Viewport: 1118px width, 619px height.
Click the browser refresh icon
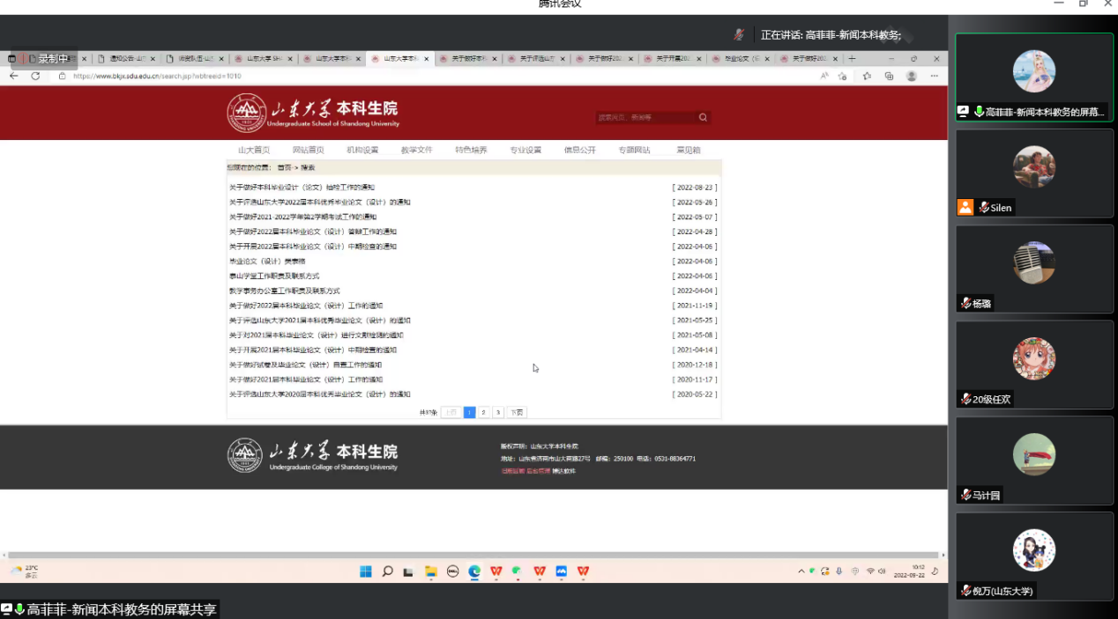pos(35,77)
